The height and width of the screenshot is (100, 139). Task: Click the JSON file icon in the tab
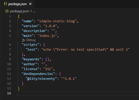(x=5, y=4)
